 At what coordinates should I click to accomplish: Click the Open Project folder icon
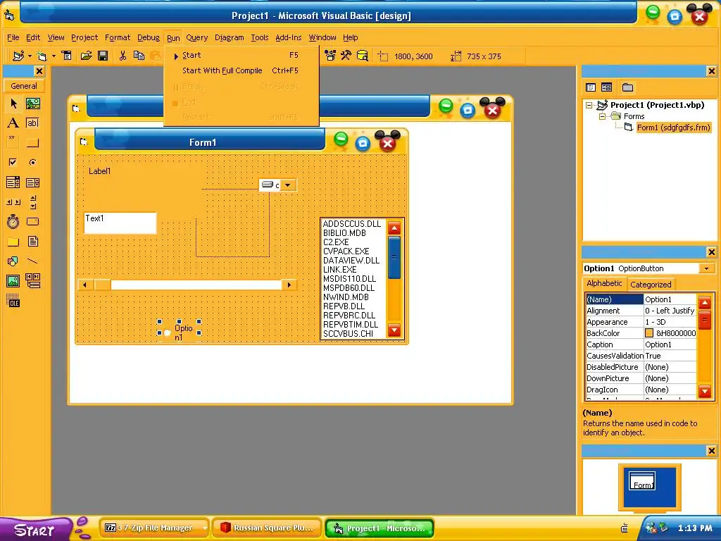(x=86, y=56)
